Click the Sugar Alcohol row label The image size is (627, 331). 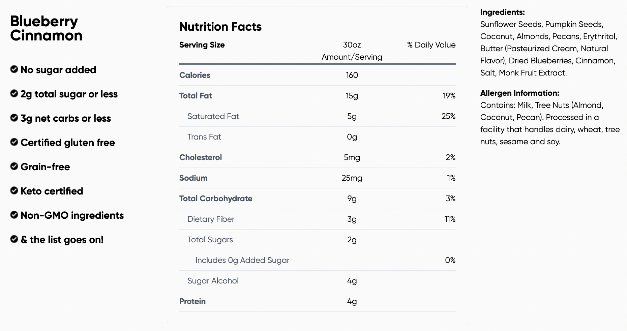213,281
